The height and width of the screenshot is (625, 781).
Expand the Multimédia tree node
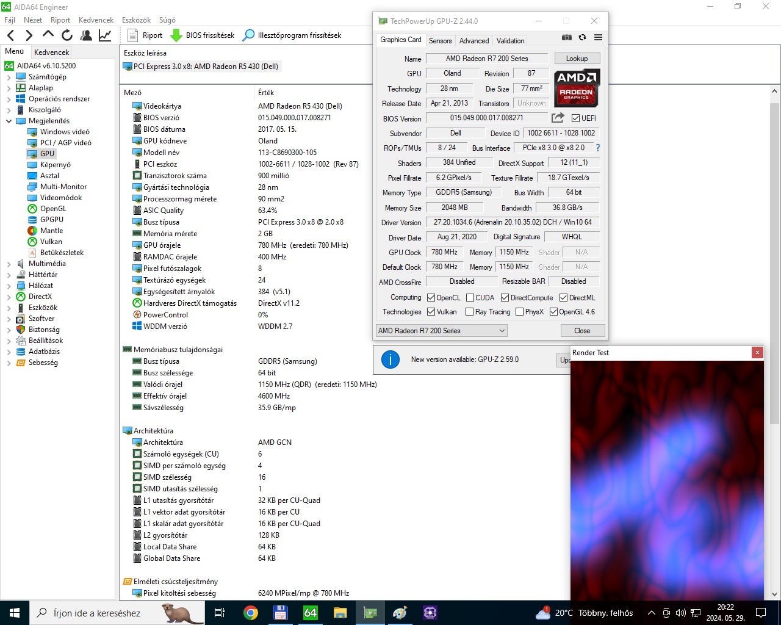[9, 264]
